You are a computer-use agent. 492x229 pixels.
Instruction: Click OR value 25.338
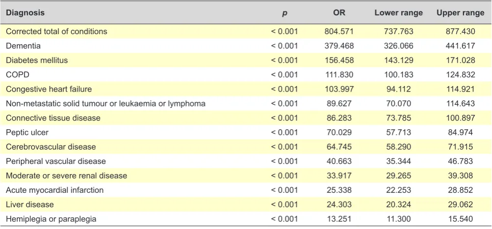(x=339, y=190)
